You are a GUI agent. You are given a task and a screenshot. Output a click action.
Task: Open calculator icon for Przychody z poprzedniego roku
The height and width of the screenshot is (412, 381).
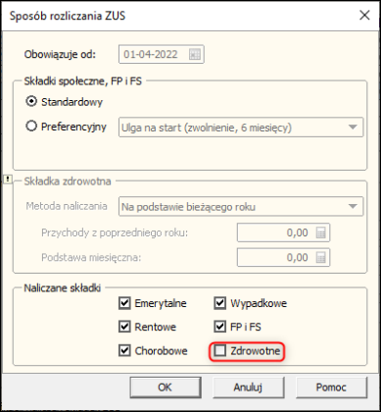320,232
